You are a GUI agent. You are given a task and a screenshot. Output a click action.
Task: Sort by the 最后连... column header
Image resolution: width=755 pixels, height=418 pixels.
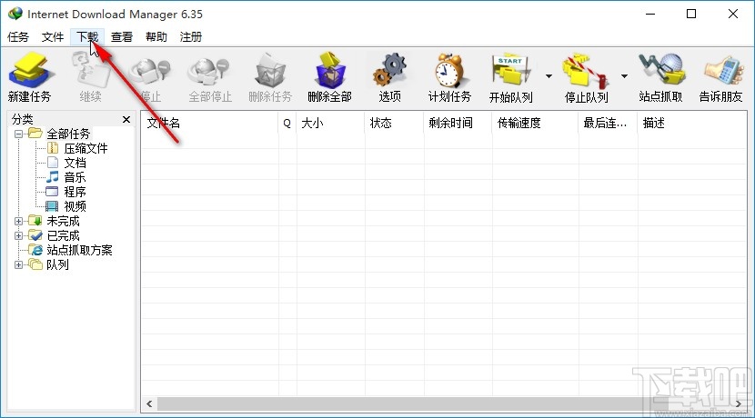point(608,124)
